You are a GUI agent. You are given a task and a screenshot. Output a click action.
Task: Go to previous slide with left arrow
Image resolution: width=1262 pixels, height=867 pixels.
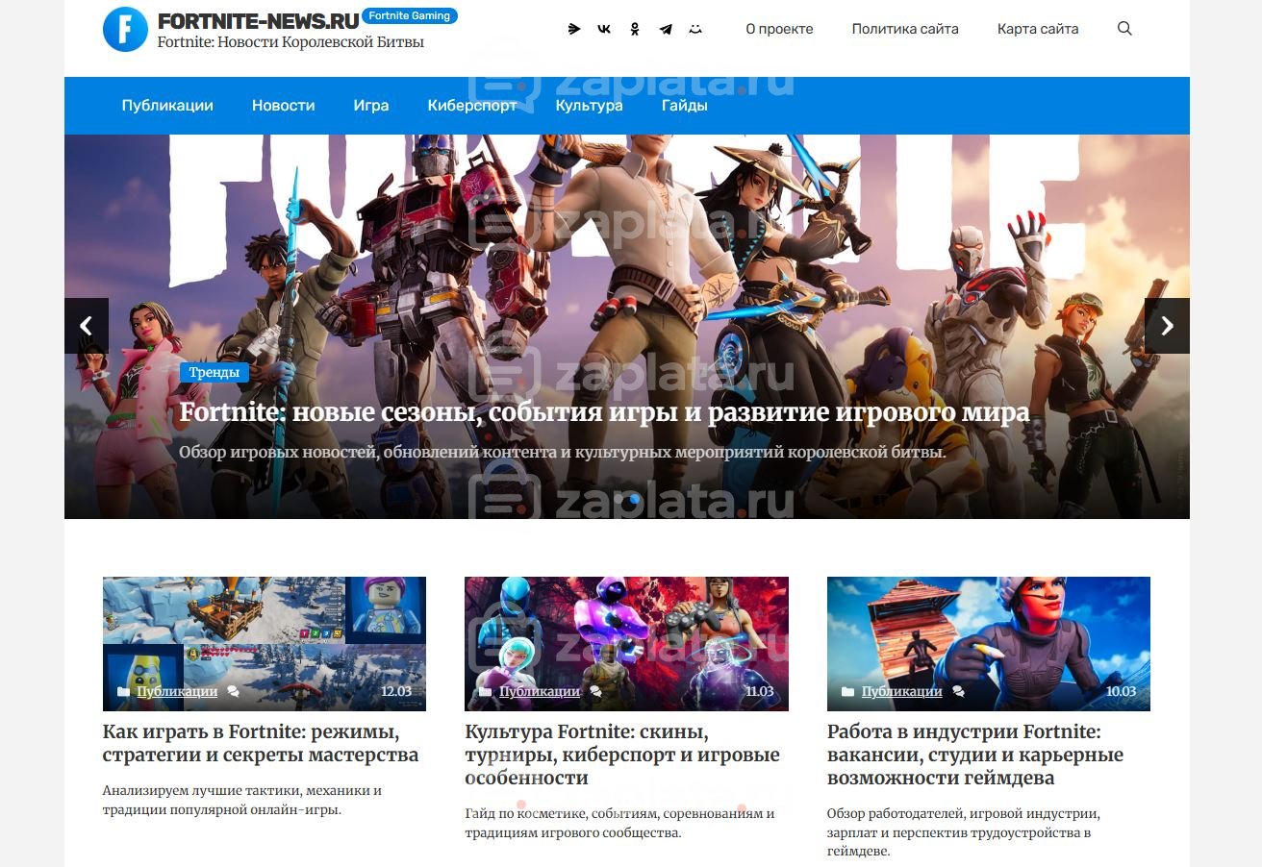coord(87,326)
